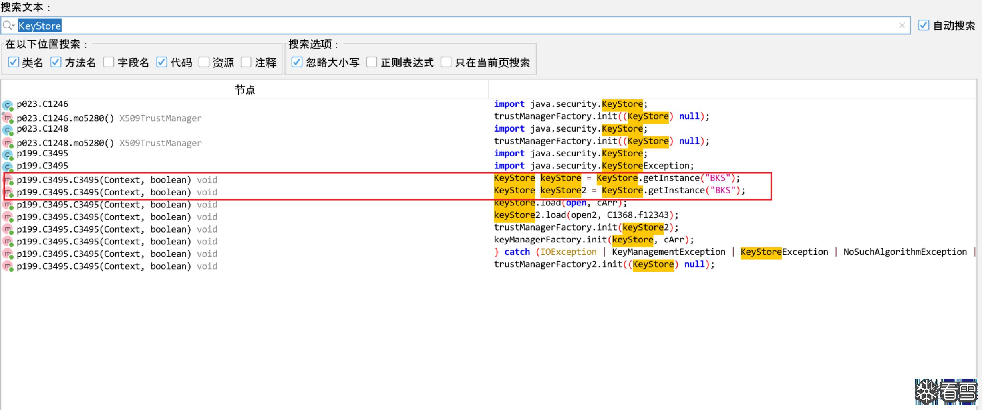The height and width of the screenshot is (410, 982).
Task: Uncheck the 代码 search location checkbox
Action: [x=162, y=62]
